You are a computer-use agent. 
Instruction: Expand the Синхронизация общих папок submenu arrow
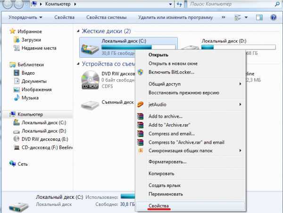click(240, 151)
